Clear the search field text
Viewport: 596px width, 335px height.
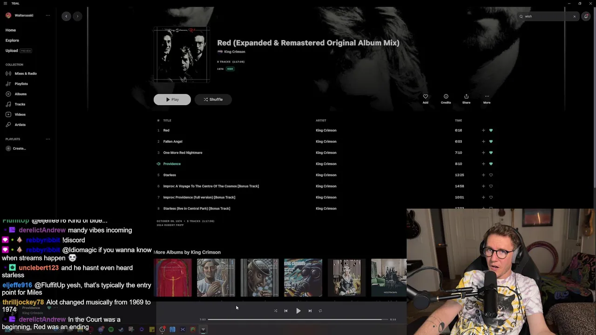pos(574,16)
